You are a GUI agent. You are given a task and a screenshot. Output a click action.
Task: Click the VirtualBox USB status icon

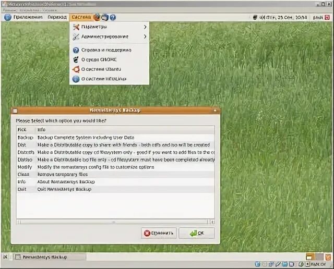[278, 264]
